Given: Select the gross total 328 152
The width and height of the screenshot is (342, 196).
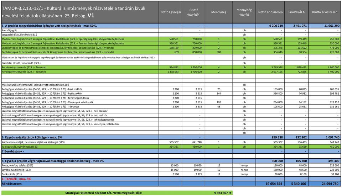Looking at the screenshot, I should coord(335,102).
